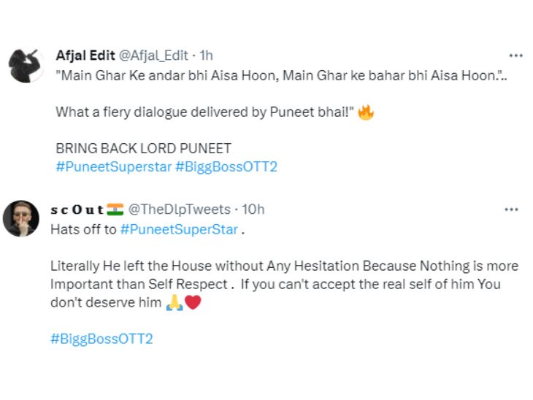Open more options on Afjal Edit's tweet

[515, 55]
